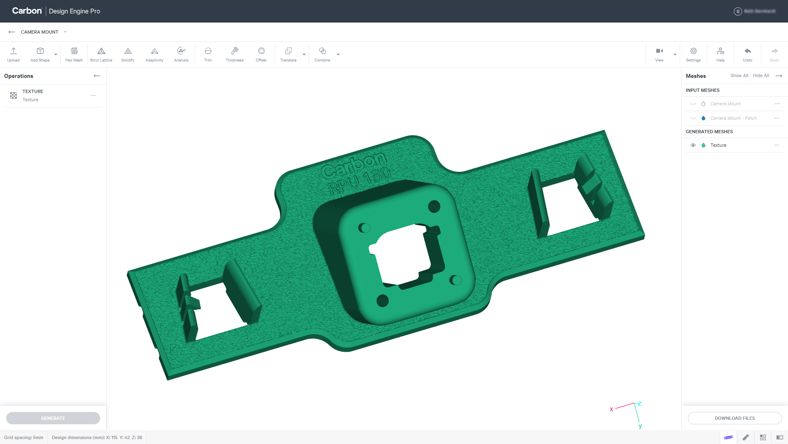
Task: Select the Offset tool
Action: pos(261,51)
